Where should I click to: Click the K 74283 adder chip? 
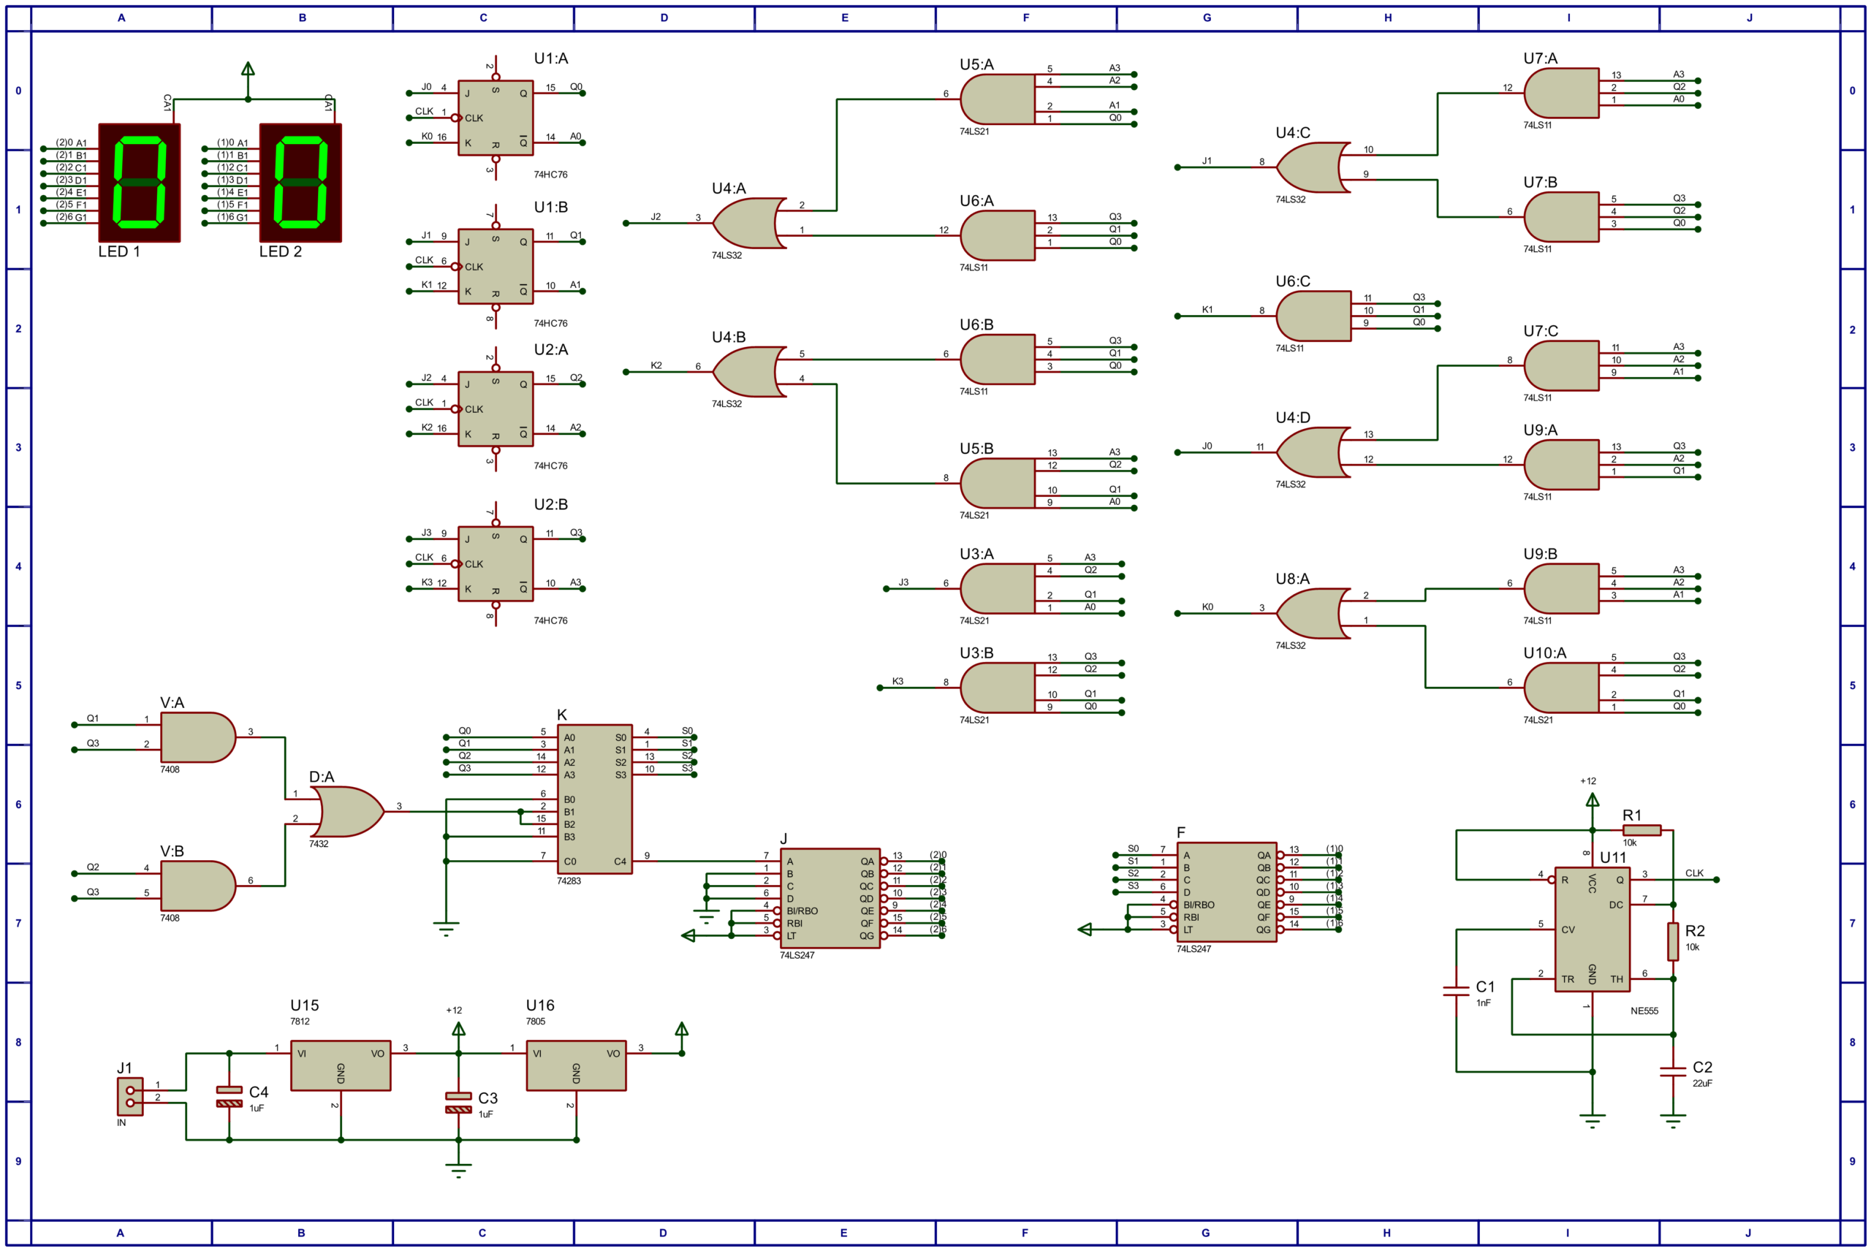coord(594,799)
